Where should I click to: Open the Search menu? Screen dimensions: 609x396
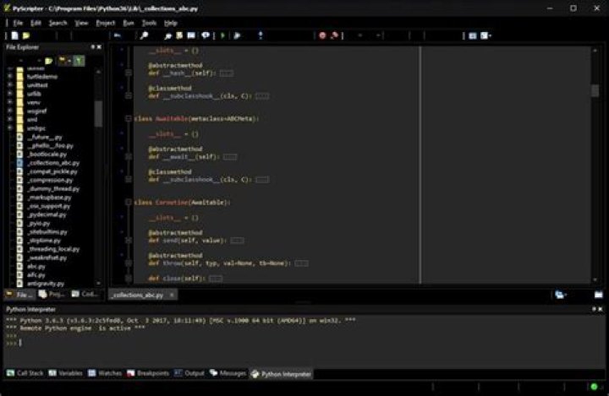[58, 24]
